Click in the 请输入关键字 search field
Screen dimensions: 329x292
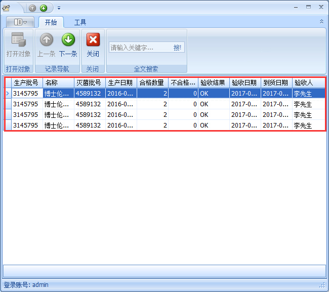pos(140,48)
